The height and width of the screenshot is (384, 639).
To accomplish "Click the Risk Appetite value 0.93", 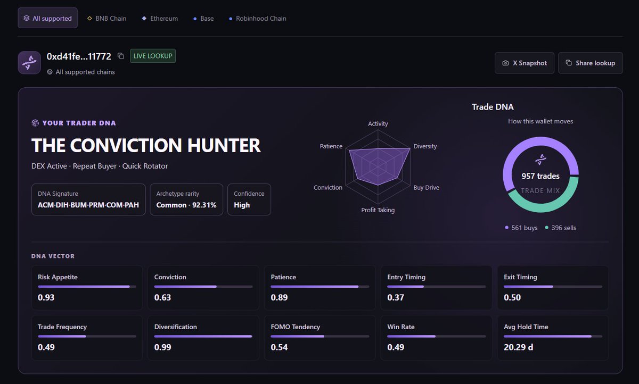I will [46, 297].
